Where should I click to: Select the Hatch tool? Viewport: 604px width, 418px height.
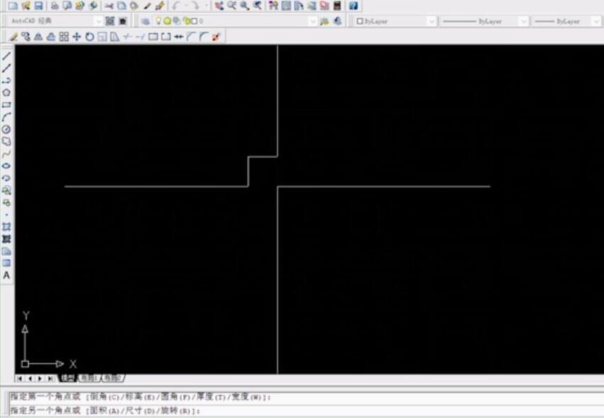(6, 227)
